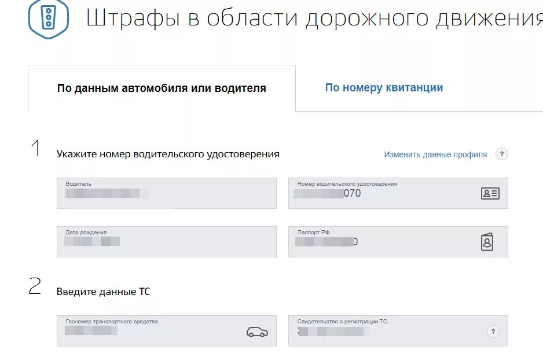Click the step 2 number marker
Image resolution: width=543 pixels, height=354 pixels.
point(35,286)
